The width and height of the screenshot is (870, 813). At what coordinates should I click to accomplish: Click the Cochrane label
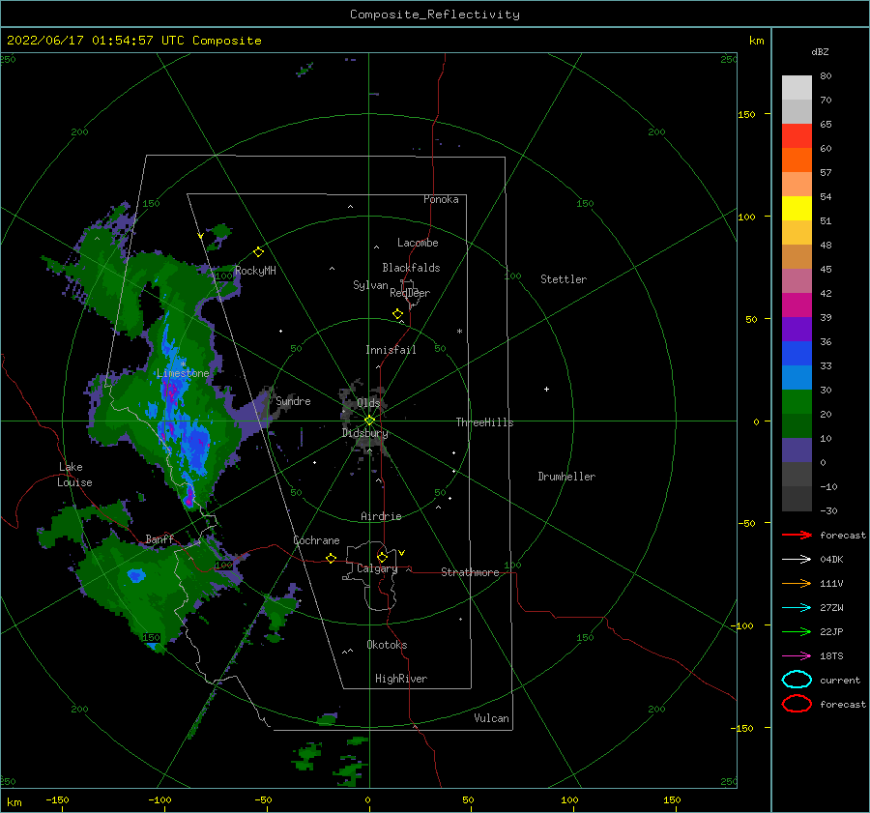tap(316, 540)
